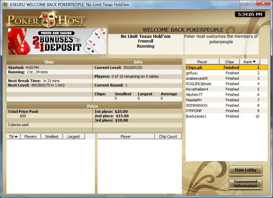Viewport: 273px width, 198px height.
Task: Click the 1st place $25.00 prize
Action: 111,112
